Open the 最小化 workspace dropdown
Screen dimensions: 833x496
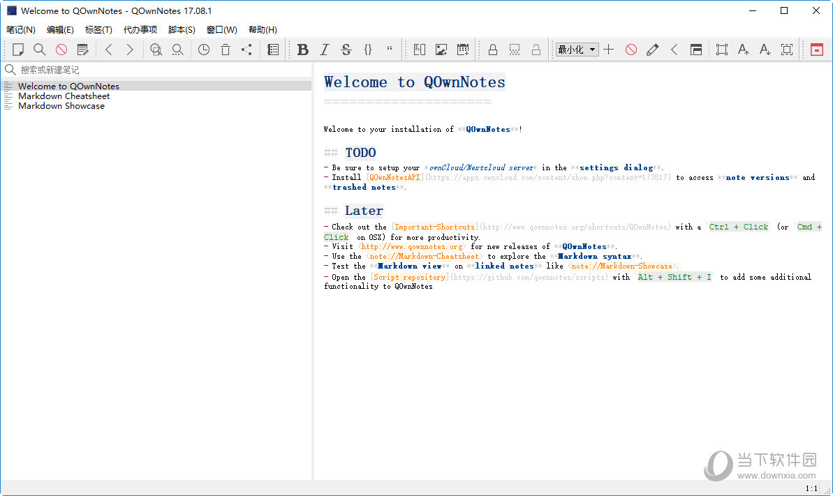(577, 50)
